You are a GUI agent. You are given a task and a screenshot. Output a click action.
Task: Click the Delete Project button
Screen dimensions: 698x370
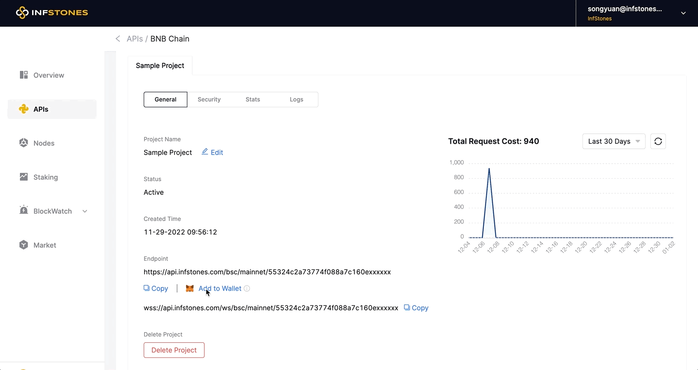pyautogui.click(x=174, y=350)
